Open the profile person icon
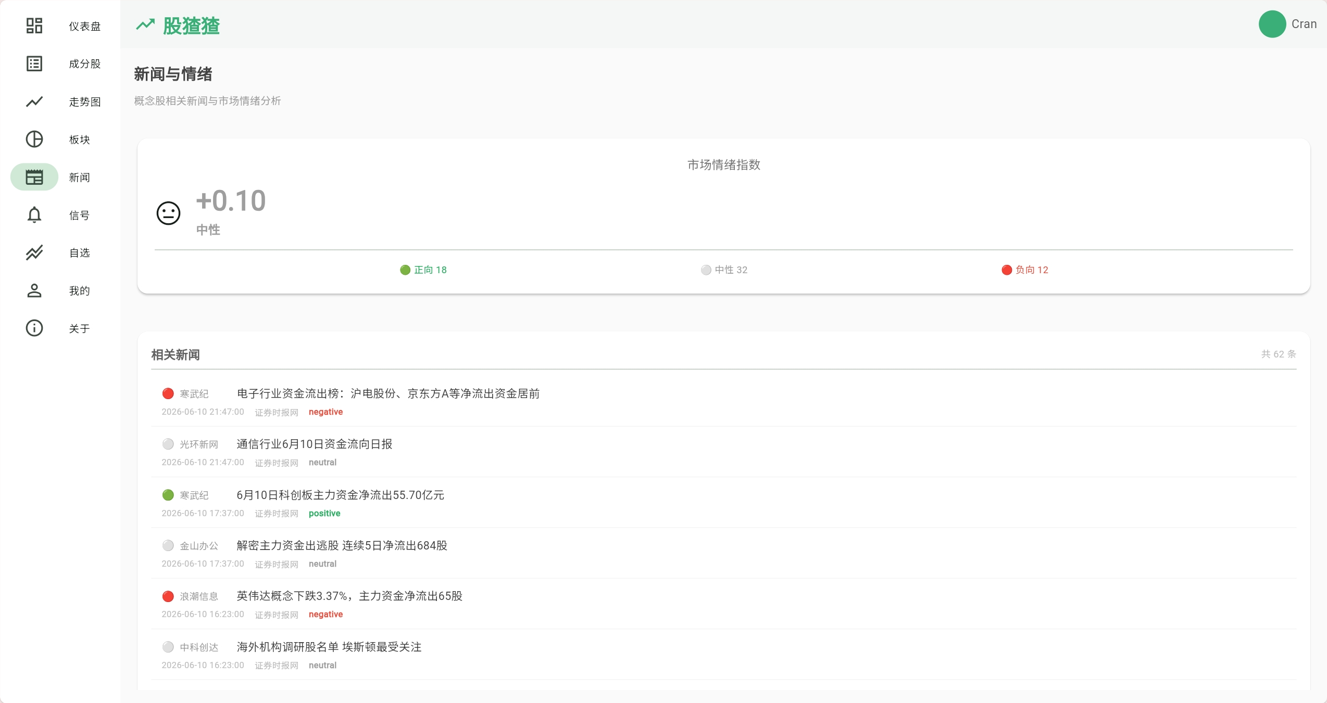Viewport: 1327px width, 703px height. [34, 290]
